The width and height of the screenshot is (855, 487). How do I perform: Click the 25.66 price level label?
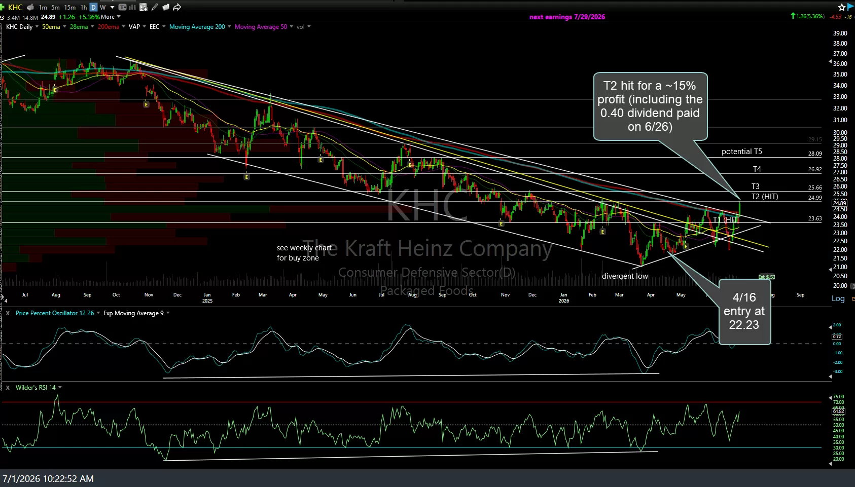[815, 188]
